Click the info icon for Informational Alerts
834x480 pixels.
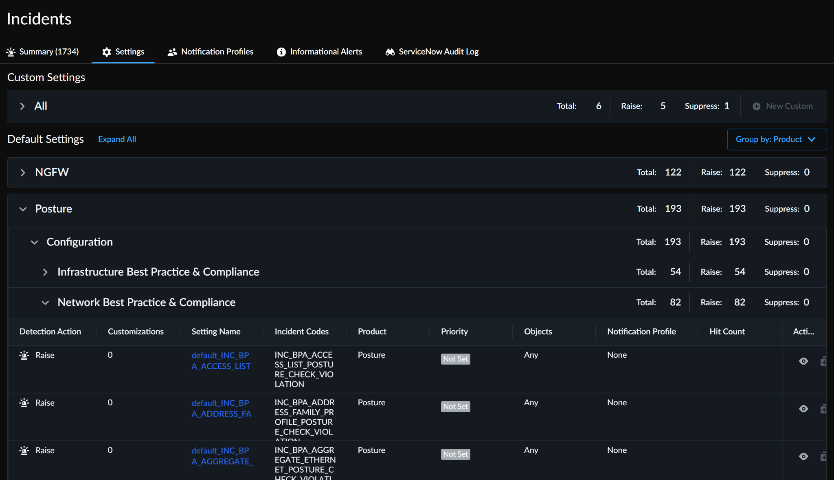tap(281, 52)
